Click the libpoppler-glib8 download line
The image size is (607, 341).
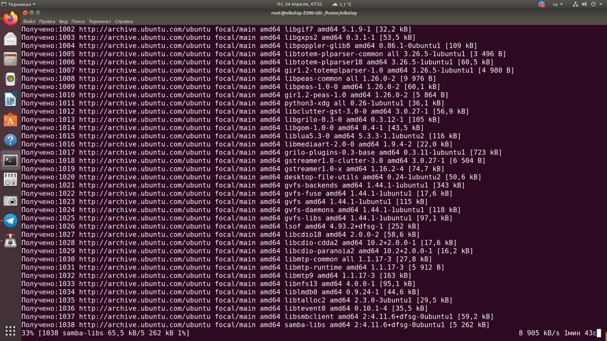(249, 46)
